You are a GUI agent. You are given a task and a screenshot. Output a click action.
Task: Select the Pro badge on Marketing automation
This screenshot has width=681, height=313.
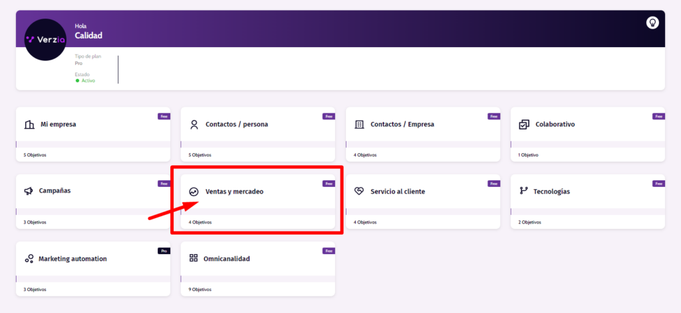pos(164,251)
